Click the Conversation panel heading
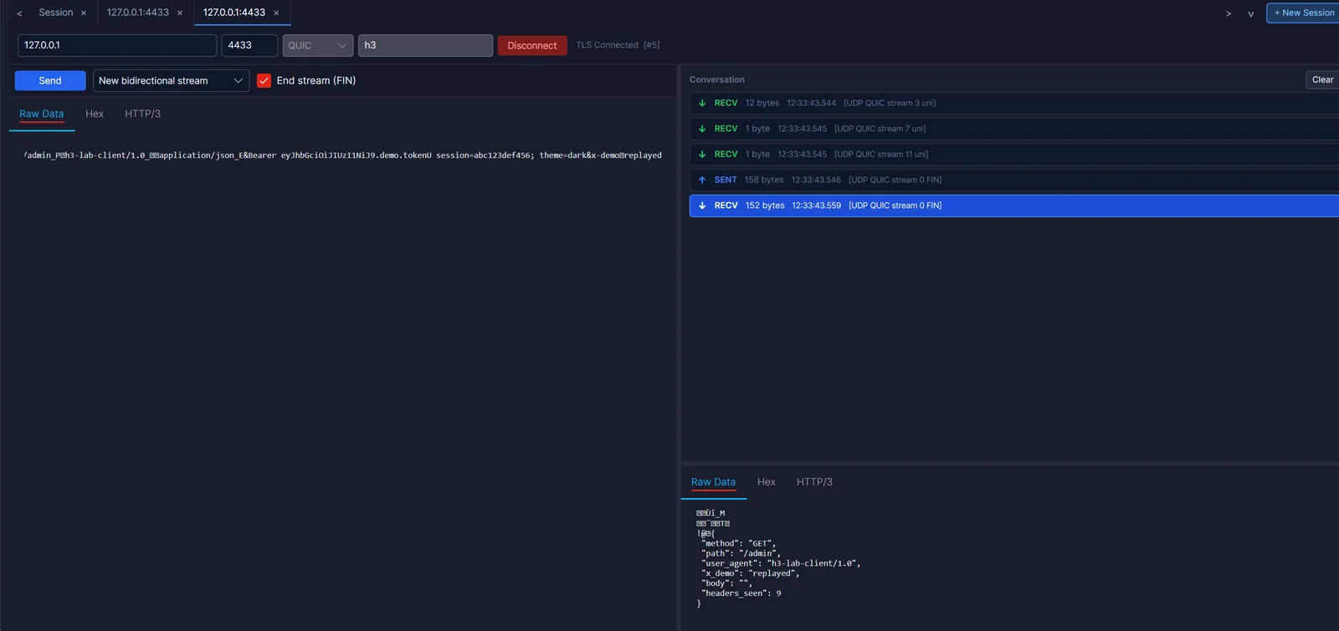The width and height of the screenshot is (1339, 631). click(x=717, y=80)
